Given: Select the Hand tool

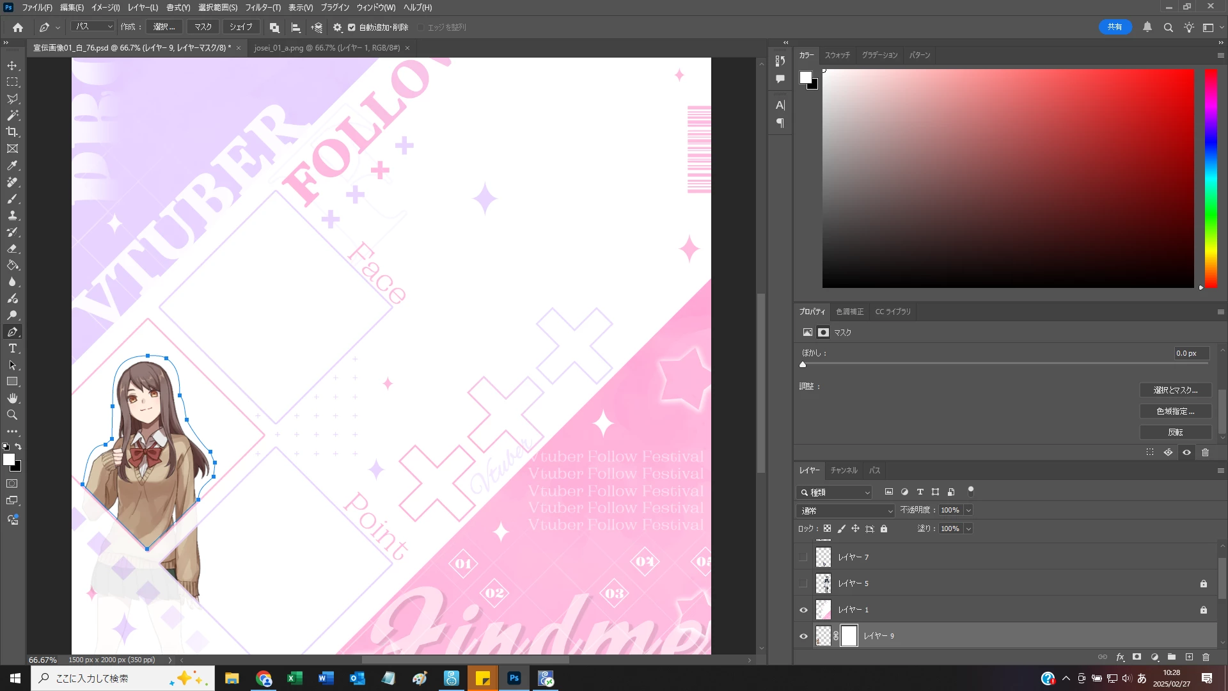Looking at the screenshot, I should pos(12,398).
